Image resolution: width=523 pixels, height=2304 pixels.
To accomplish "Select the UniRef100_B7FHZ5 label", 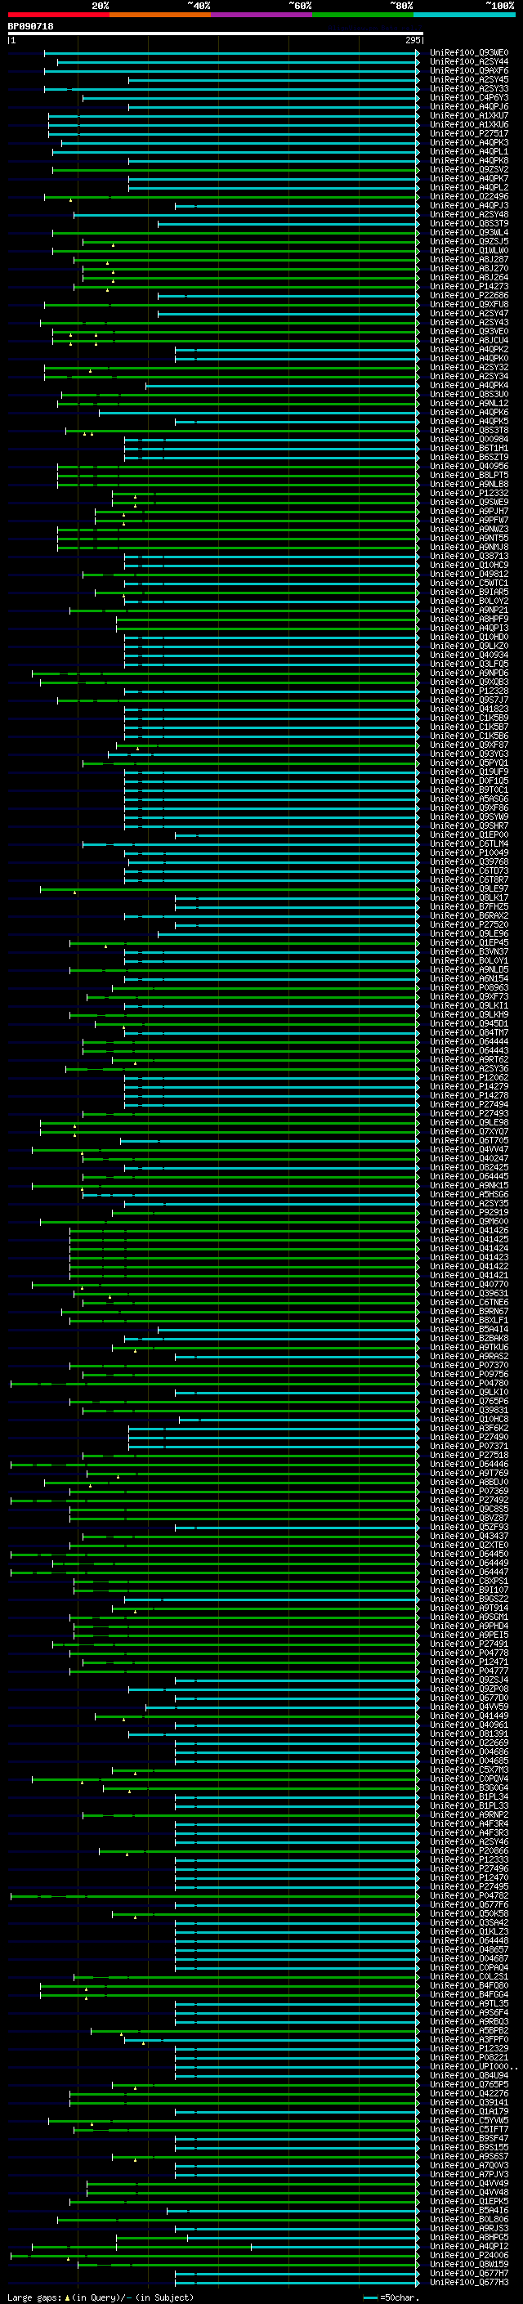I will coord(469,907).
